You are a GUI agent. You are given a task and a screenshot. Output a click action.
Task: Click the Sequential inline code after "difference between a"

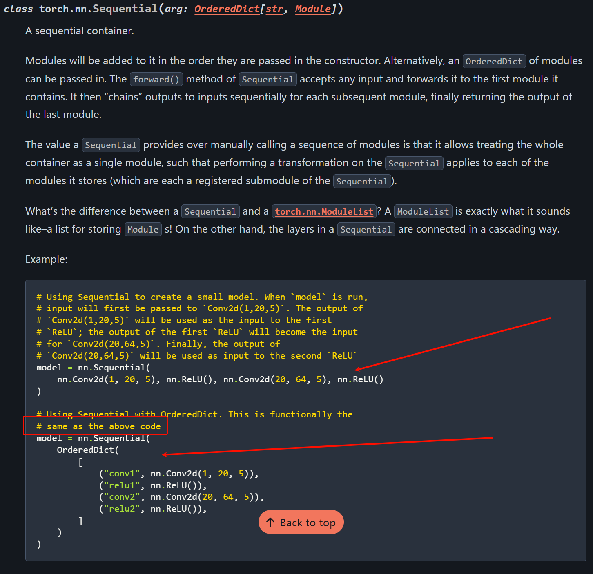(x=210, y=211)
